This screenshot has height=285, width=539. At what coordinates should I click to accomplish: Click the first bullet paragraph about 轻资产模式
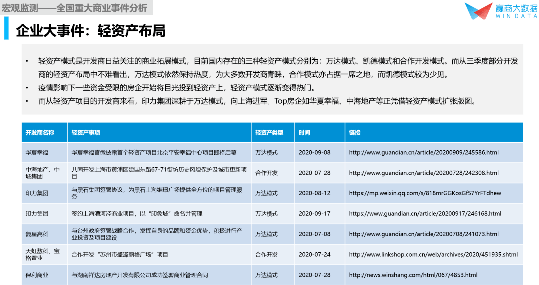(x=278, y=68)
